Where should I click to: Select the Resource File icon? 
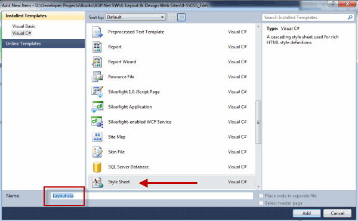pyautogui.click(x=97, y=77)
